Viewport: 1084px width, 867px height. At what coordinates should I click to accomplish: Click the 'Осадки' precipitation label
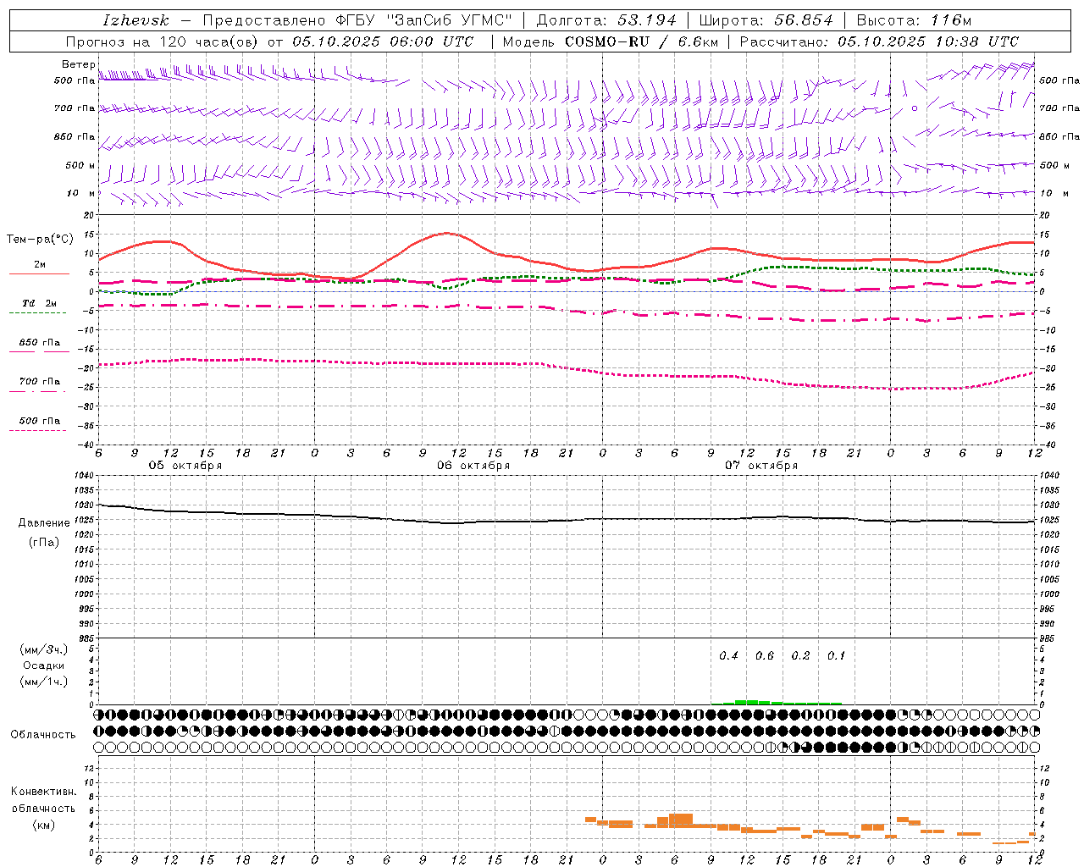[44, 665]
